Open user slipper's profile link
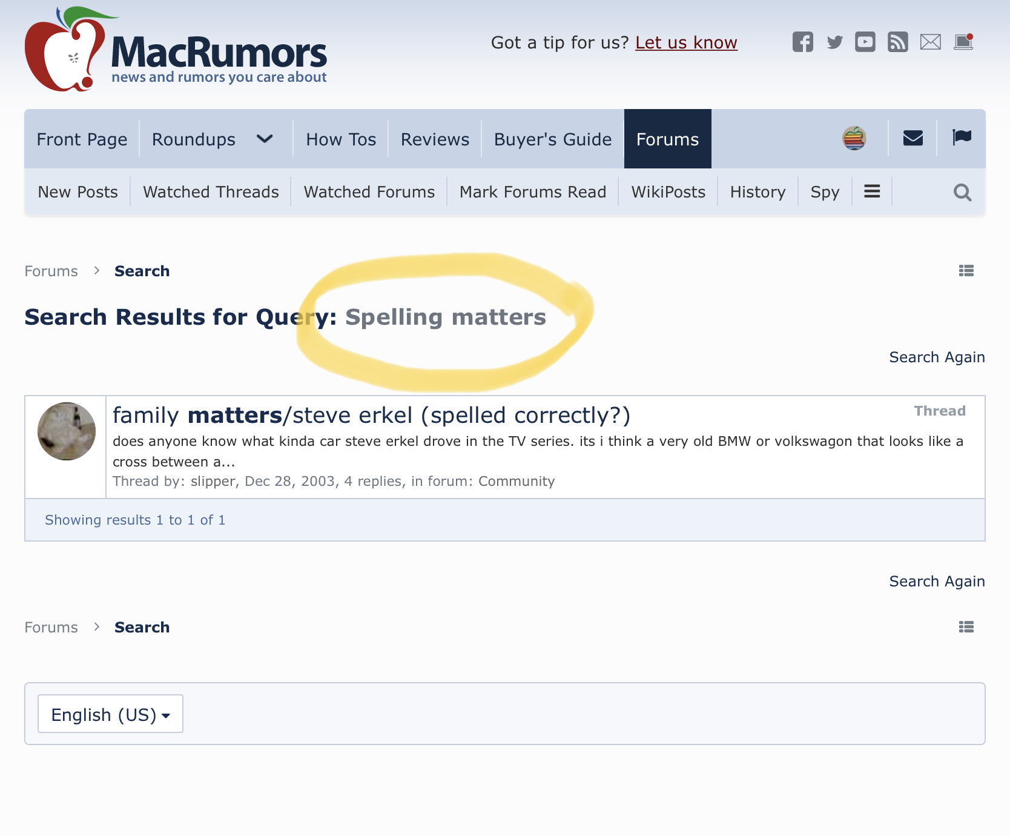 tap(213, 481)
